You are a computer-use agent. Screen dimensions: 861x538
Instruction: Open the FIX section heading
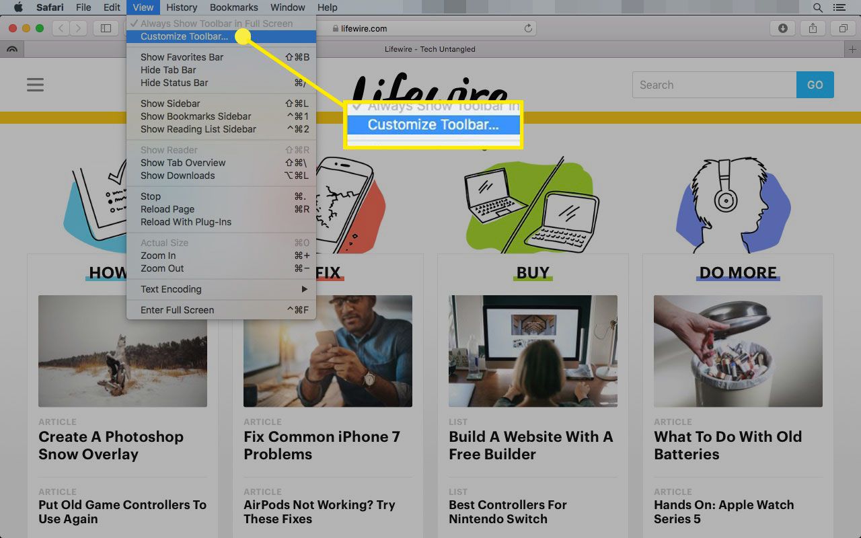pyautogui.click(x=328, y=272)
